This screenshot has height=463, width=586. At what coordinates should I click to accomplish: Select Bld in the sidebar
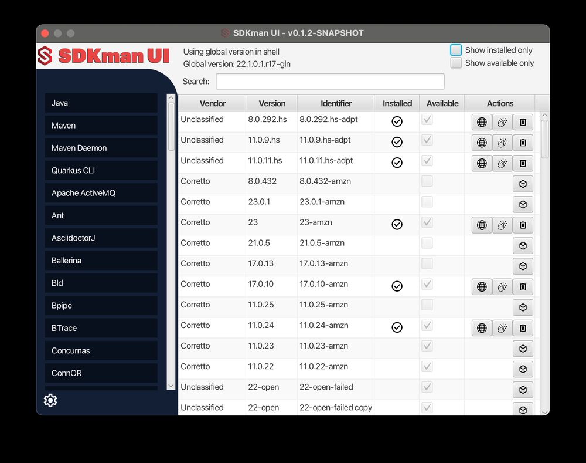[101, 283]
